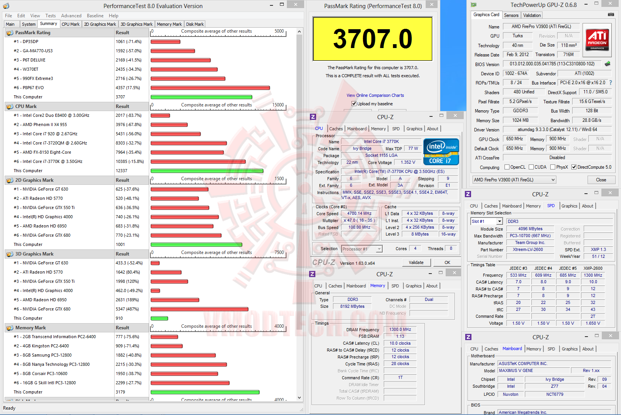This screenshot has height=415, width=621.
Task: Open the Sensors tab in GPU-Z
Action: (511, 15)
